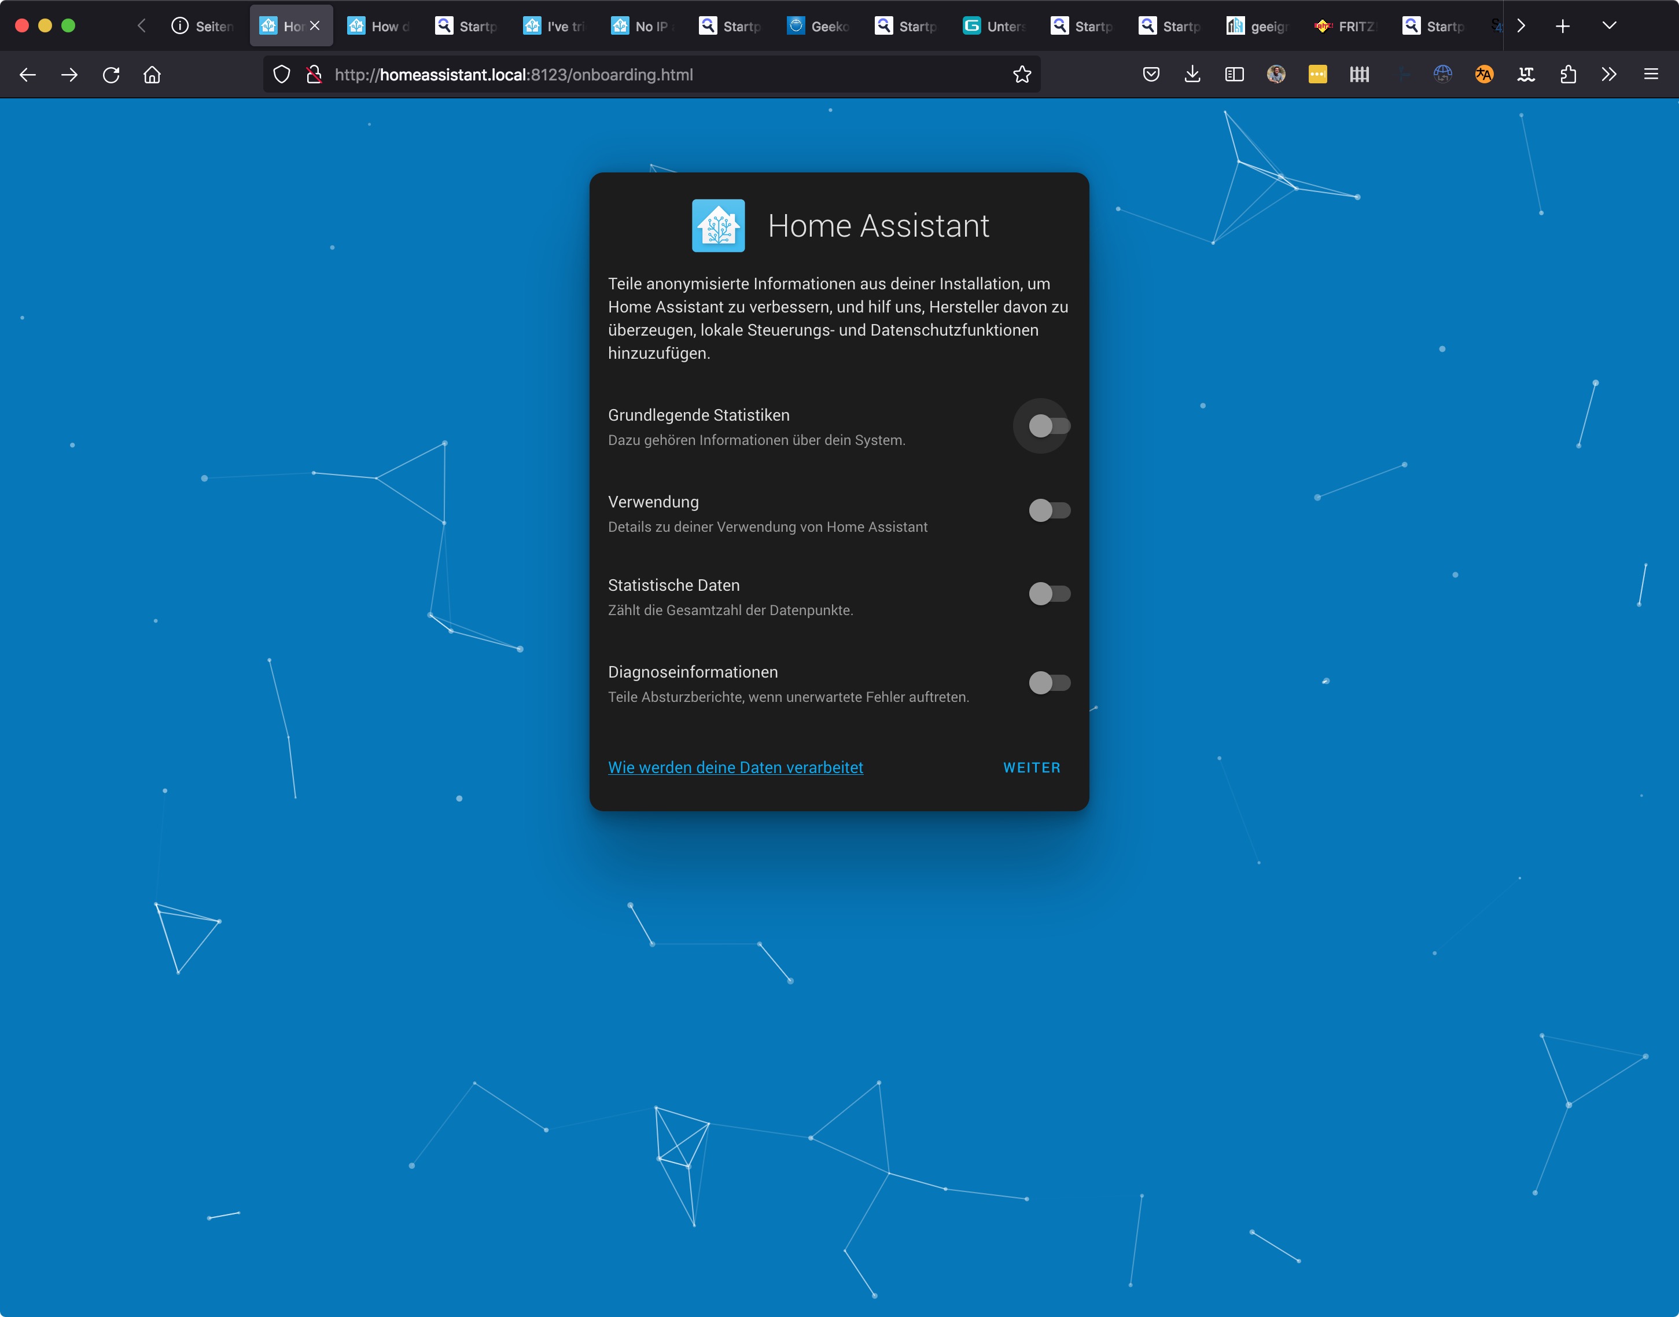Toggle the Grundlegende Statistiken switch
This screenshot has height=1317, width=1679.
point(1049,426)
